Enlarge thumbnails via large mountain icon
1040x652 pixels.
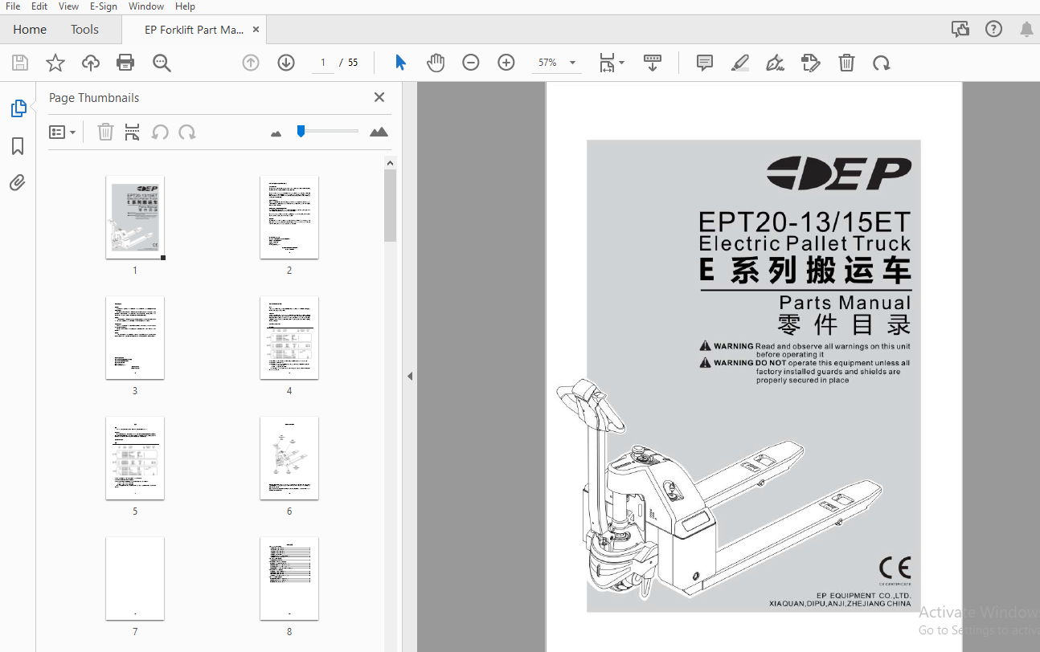(x=379, y=132)
